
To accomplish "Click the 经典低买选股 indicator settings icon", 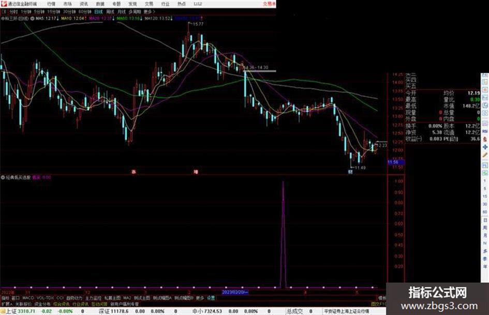I will [3, 177].
